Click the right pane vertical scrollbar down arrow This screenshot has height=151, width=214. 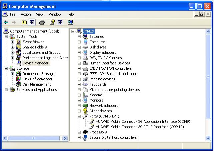click(x=208, y=138)
